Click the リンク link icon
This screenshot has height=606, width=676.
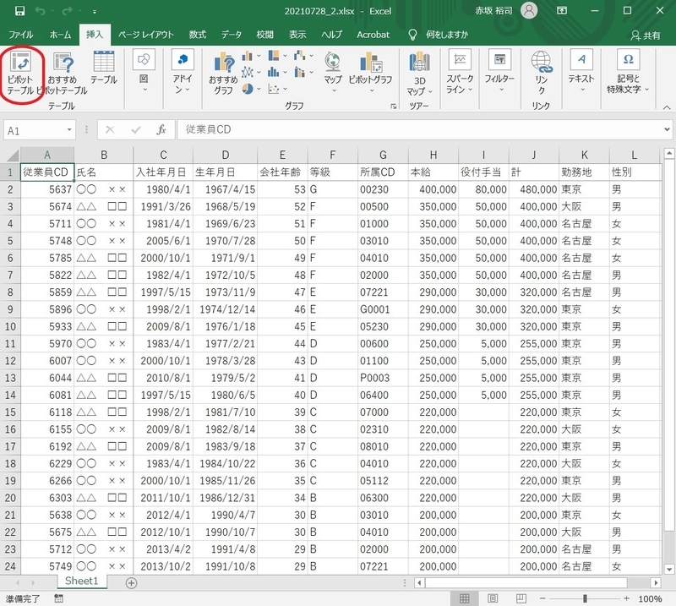542,73
